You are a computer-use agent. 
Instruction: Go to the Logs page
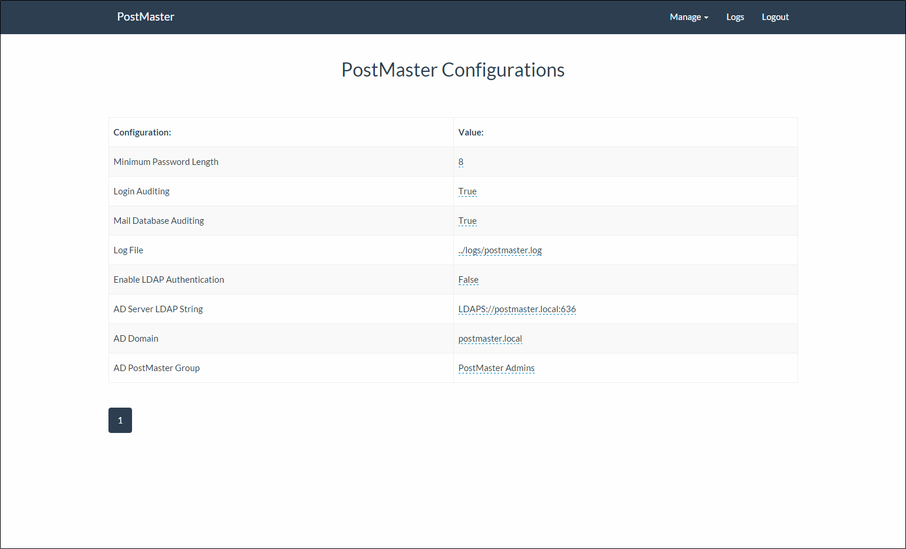(x=734, y=17)
